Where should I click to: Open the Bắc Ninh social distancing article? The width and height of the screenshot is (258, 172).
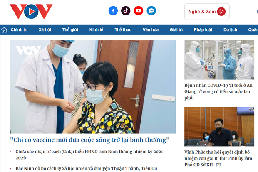tap(86, 168)
